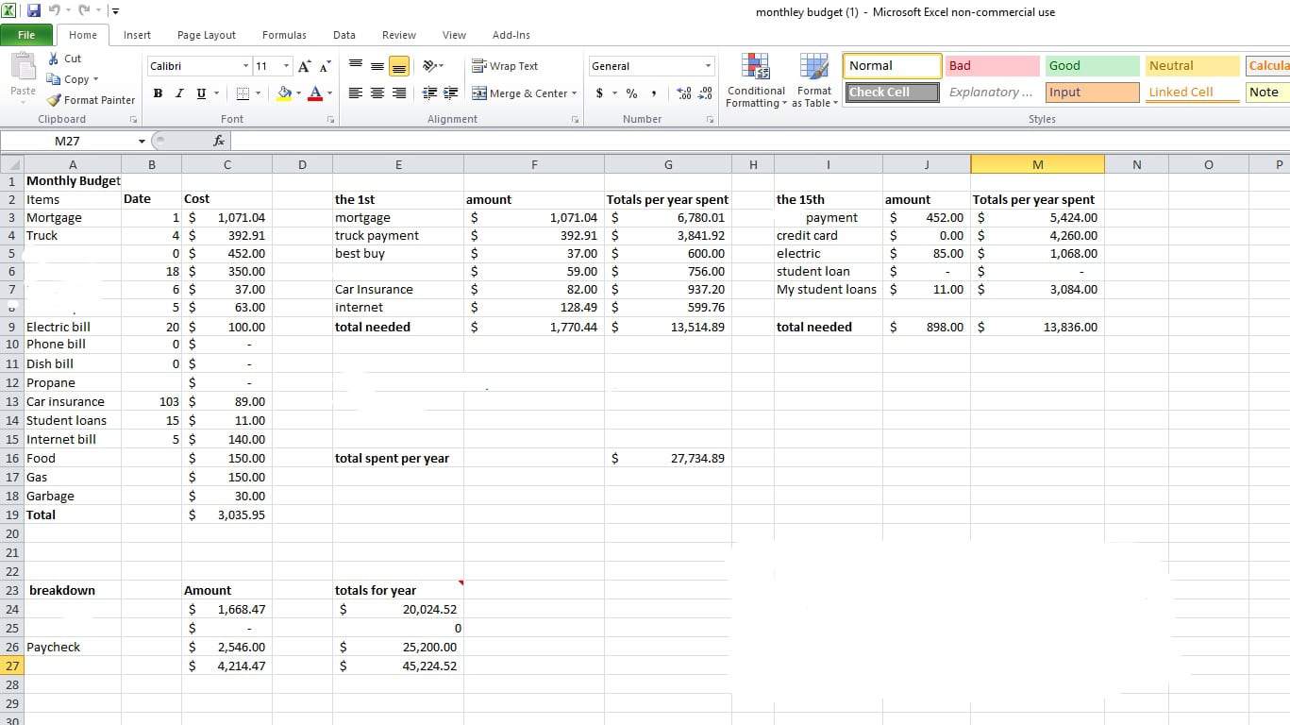The height and width of the screenshot is (725, 1290).
Task: Apply the Good cell style
Action: pyautogui.click(x=1091, y=66)
